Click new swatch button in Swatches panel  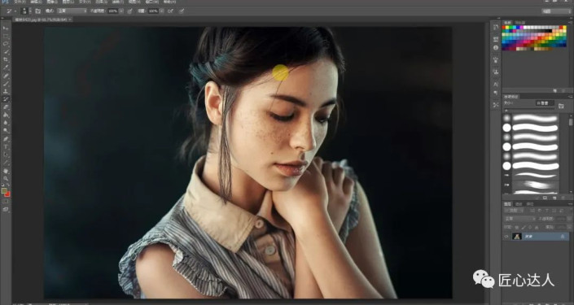click(555, 91)
